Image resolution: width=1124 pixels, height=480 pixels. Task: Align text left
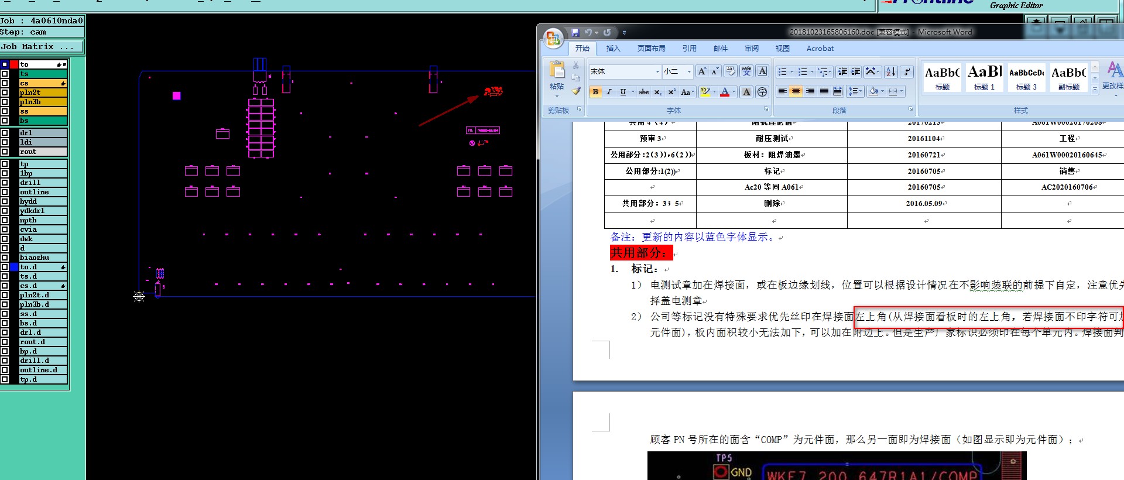tap(782, 91)
